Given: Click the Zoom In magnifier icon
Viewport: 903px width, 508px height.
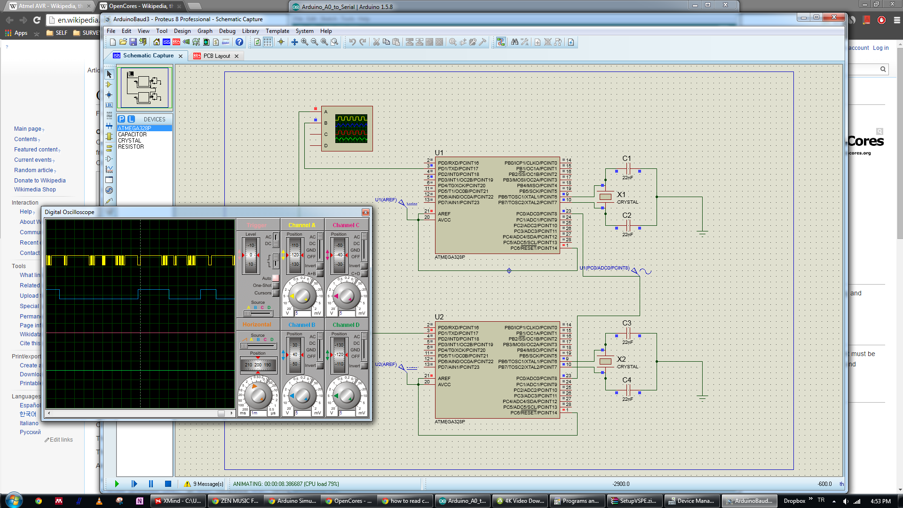Looking at the screenshot, I should coord(304,42).
